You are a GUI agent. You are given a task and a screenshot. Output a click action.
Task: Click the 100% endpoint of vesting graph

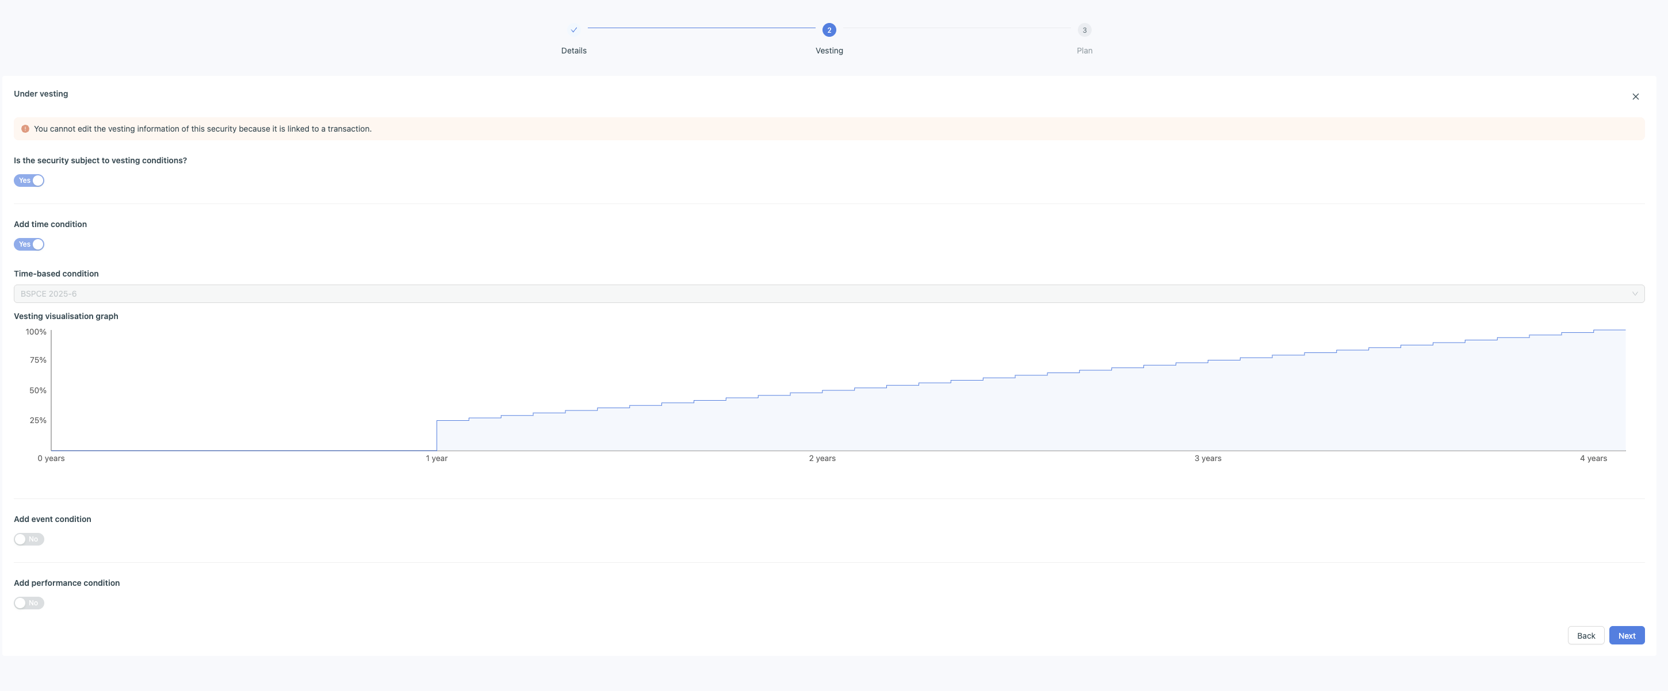1625,331
